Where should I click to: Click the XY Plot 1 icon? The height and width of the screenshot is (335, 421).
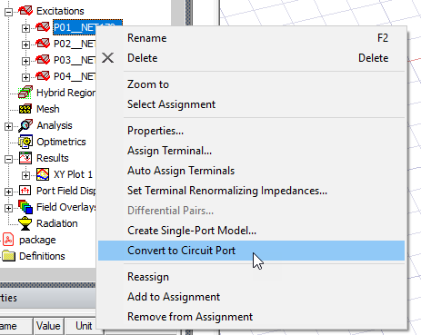[43, 174]
